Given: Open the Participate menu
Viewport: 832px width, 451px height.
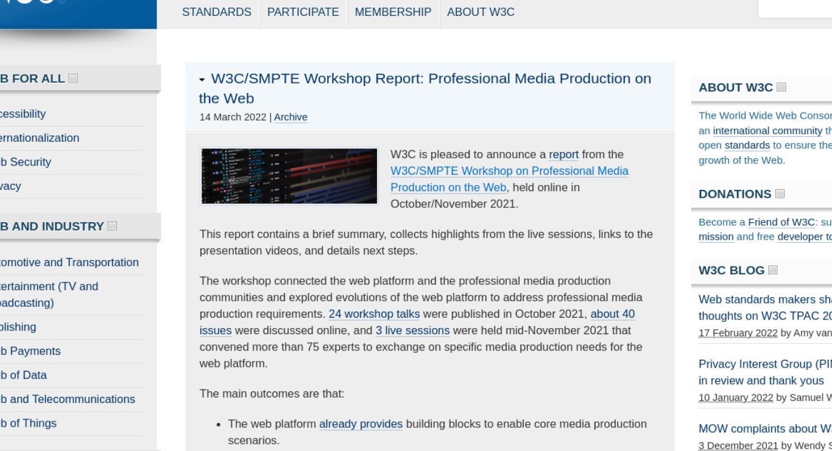Looking at the screenshot, I should click(303, 12).
